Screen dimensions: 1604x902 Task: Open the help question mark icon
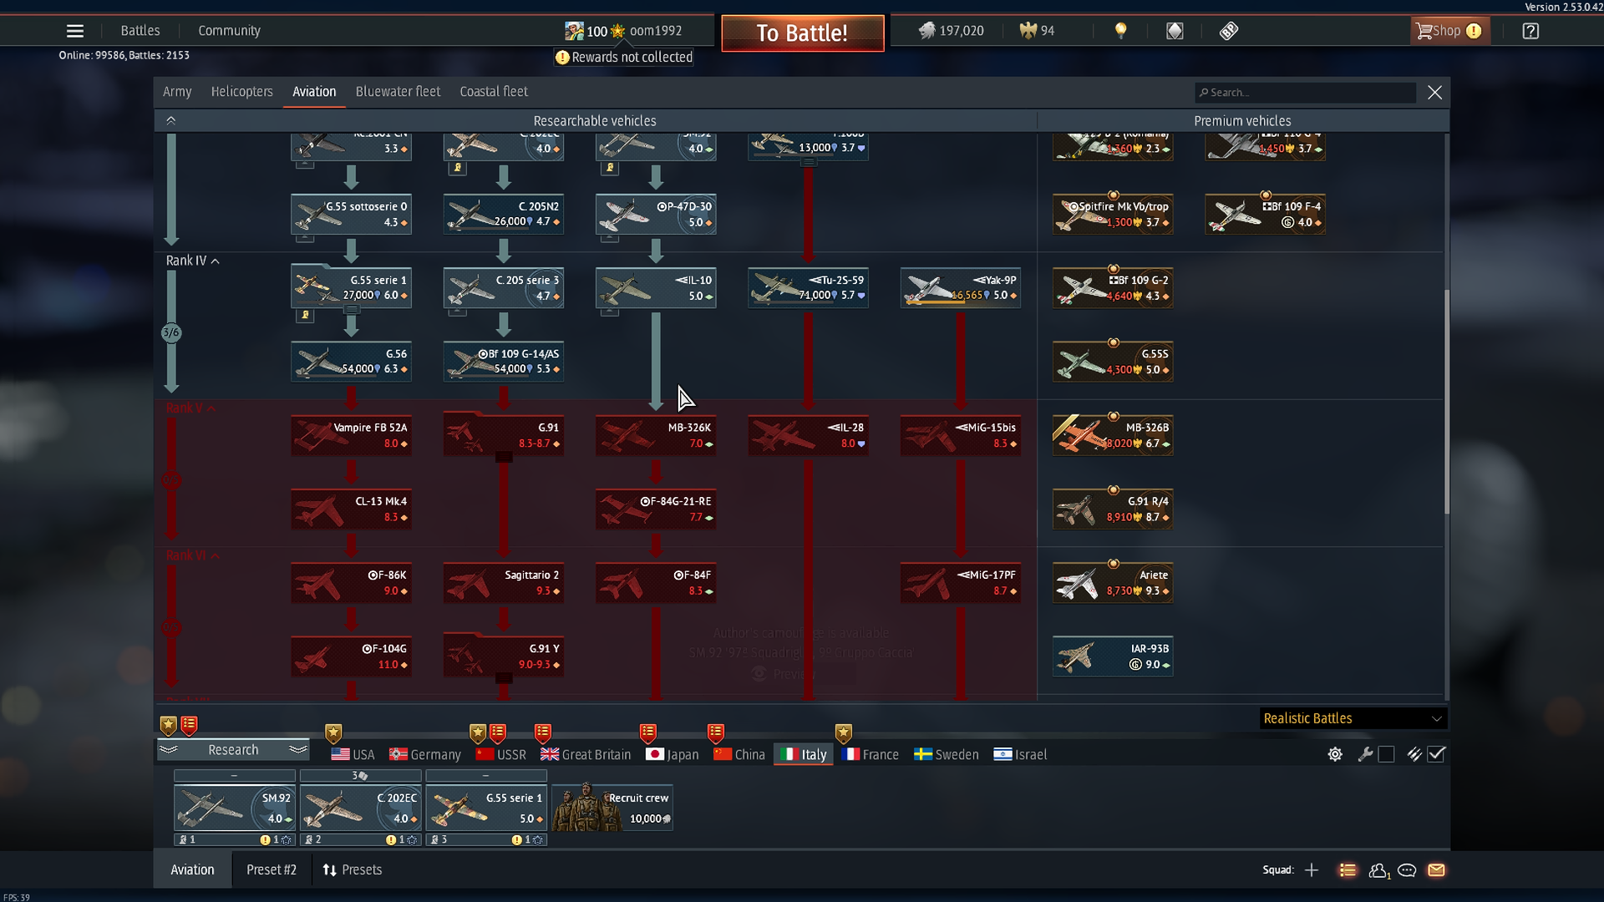tap(1530, 31)
